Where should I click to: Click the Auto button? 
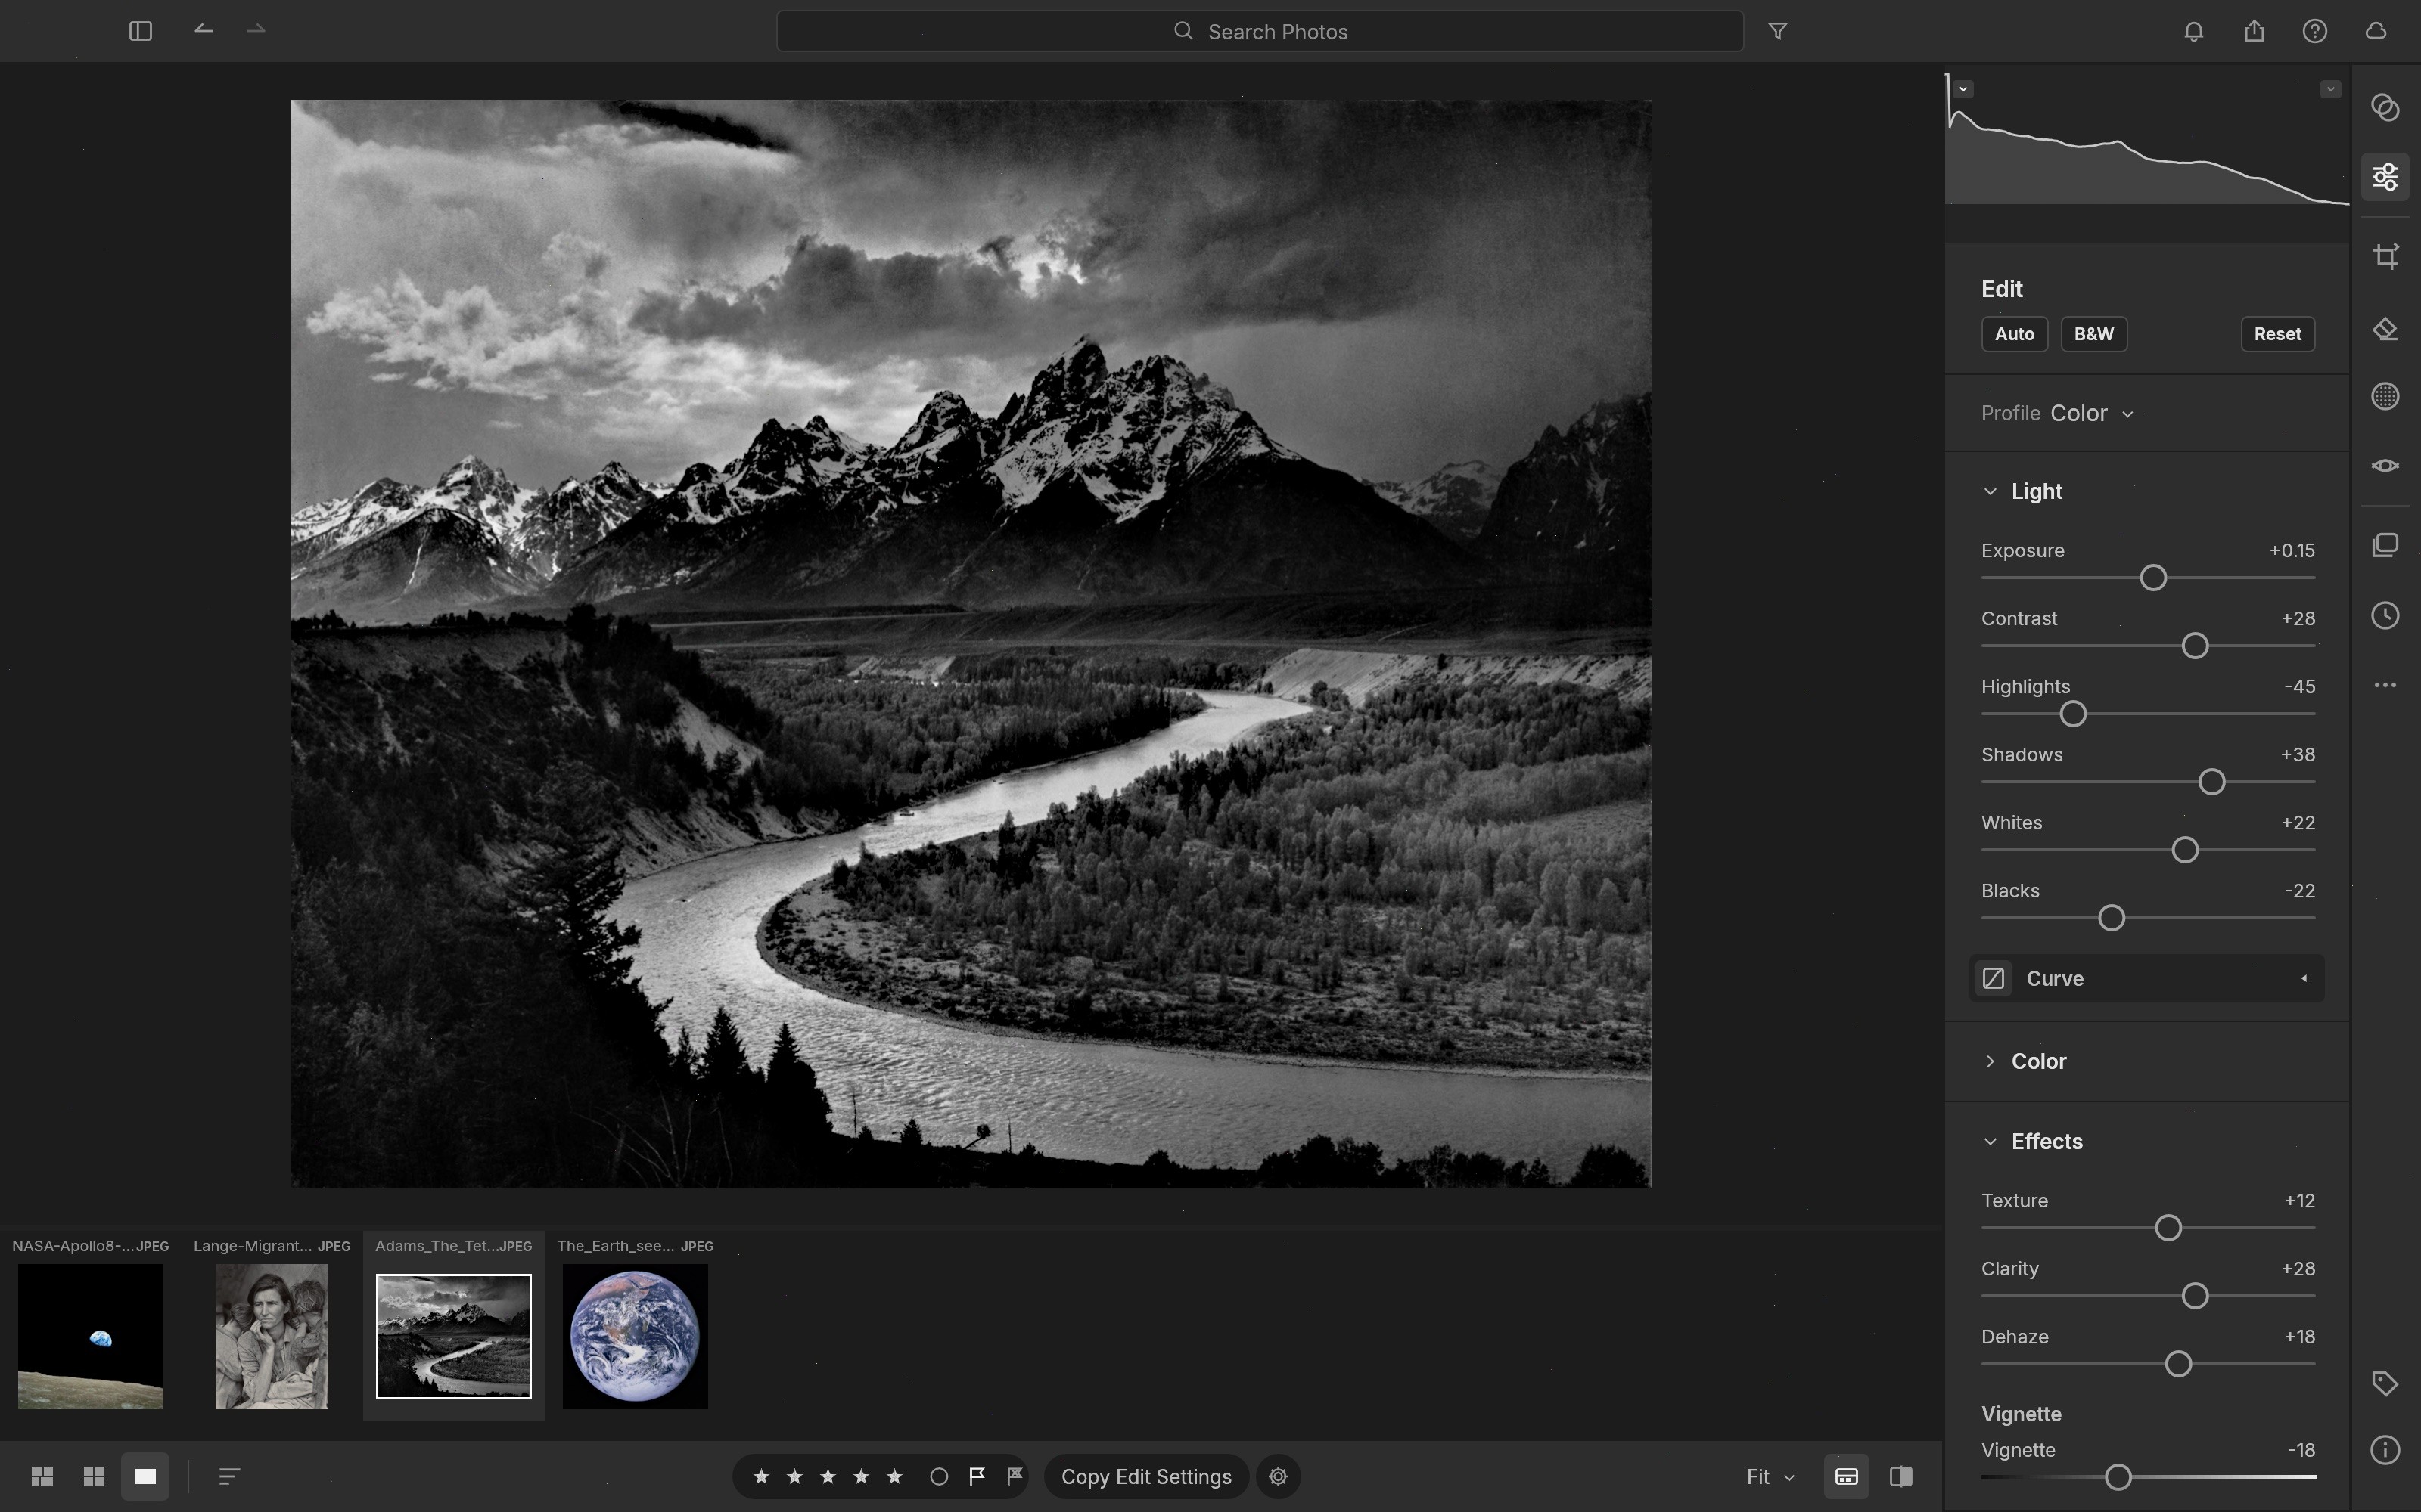2014,334
